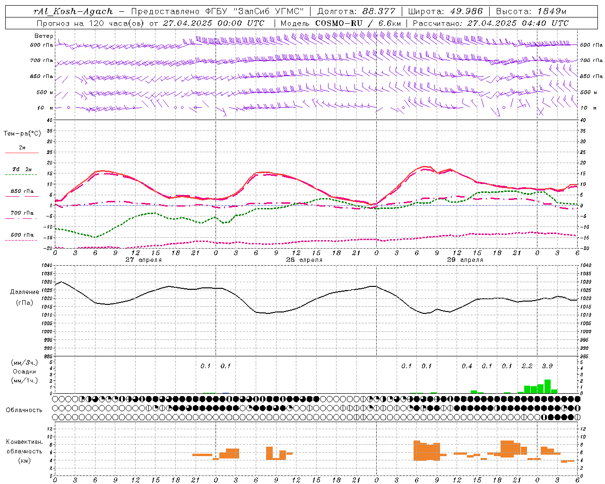Select the longitude value Долгота: 88.377
Viewport: 605px width, 484px height.
click(356, 11)
